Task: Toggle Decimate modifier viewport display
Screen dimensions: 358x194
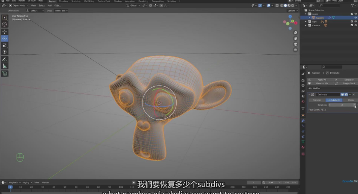Action: [x=342, y=95]
